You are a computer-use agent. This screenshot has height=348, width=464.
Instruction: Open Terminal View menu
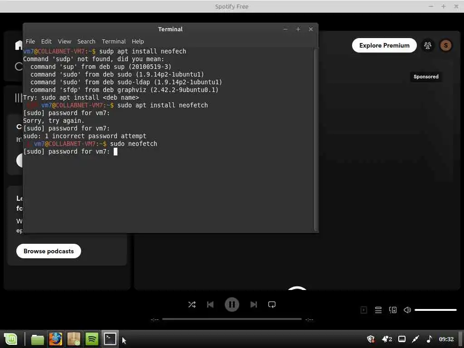[x=64, y=41]
